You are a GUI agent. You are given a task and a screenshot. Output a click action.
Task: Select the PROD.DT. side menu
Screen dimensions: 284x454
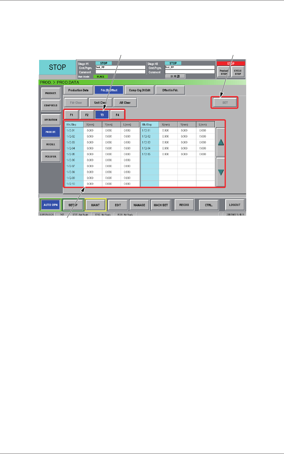pyautogui.click(x=51, y=132)
